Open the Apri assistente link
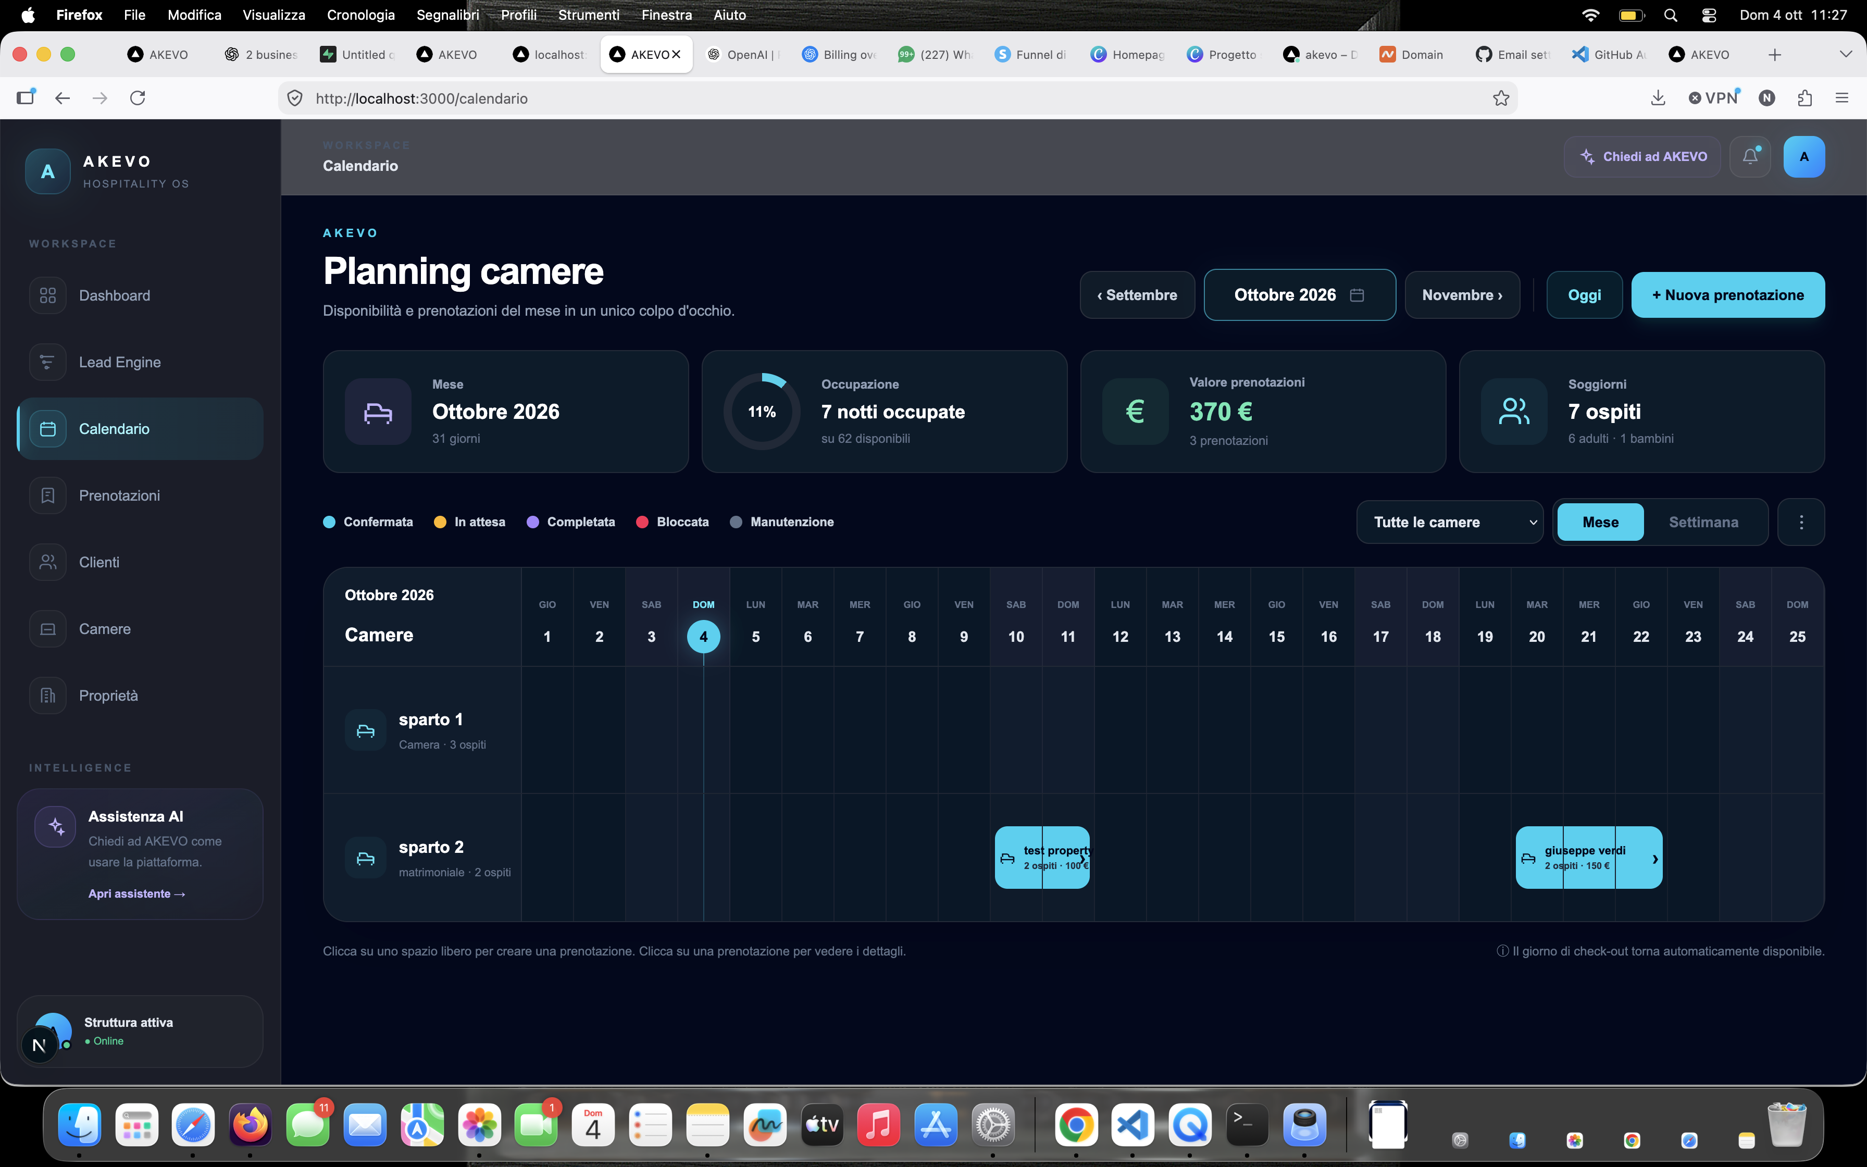Image resolution: width=1867 pixels, height=1167 pixels. click(136, 894)
